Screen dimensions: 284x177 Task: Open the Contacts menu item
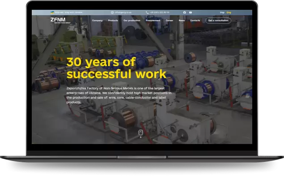pos(195,21)
